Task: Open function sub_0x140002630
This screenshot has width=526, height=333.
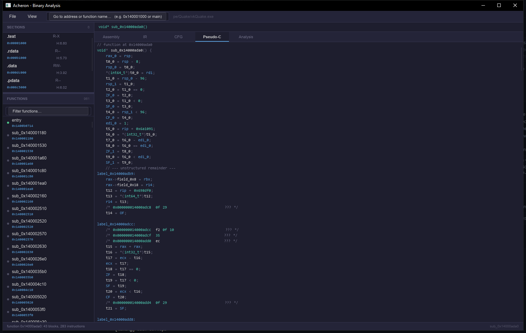Action: (48, 249)
